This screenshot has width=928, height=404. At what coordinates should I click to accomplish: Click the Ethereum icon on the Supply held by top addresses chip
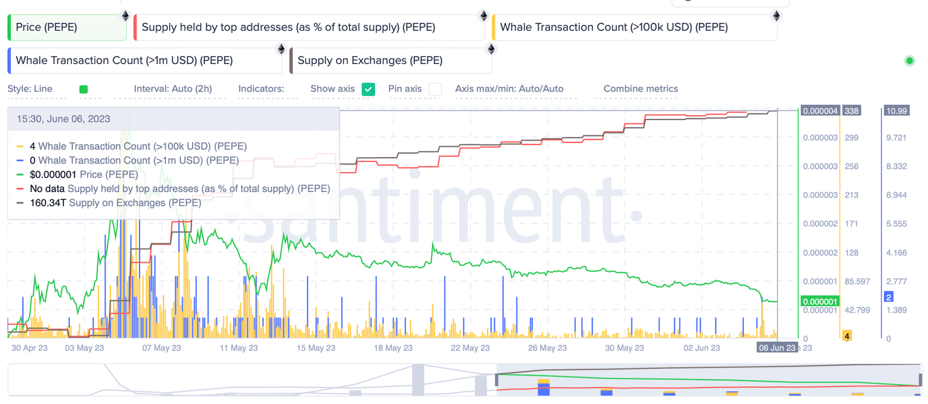483,16
